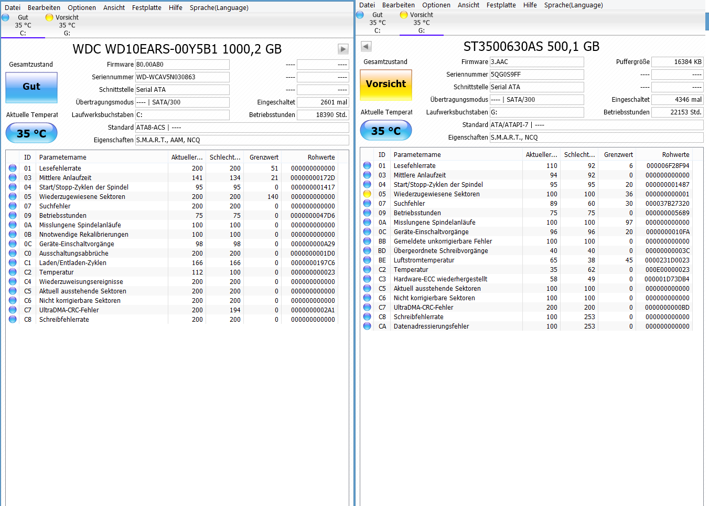Open Optionen menu in left window
The image size is (709, 506).
click(x=82, y=8)
